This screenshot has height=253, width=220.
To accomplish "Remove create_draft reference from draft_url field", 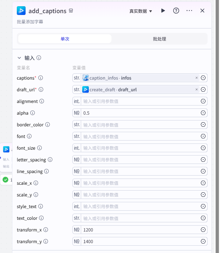I will coord(197,89).
